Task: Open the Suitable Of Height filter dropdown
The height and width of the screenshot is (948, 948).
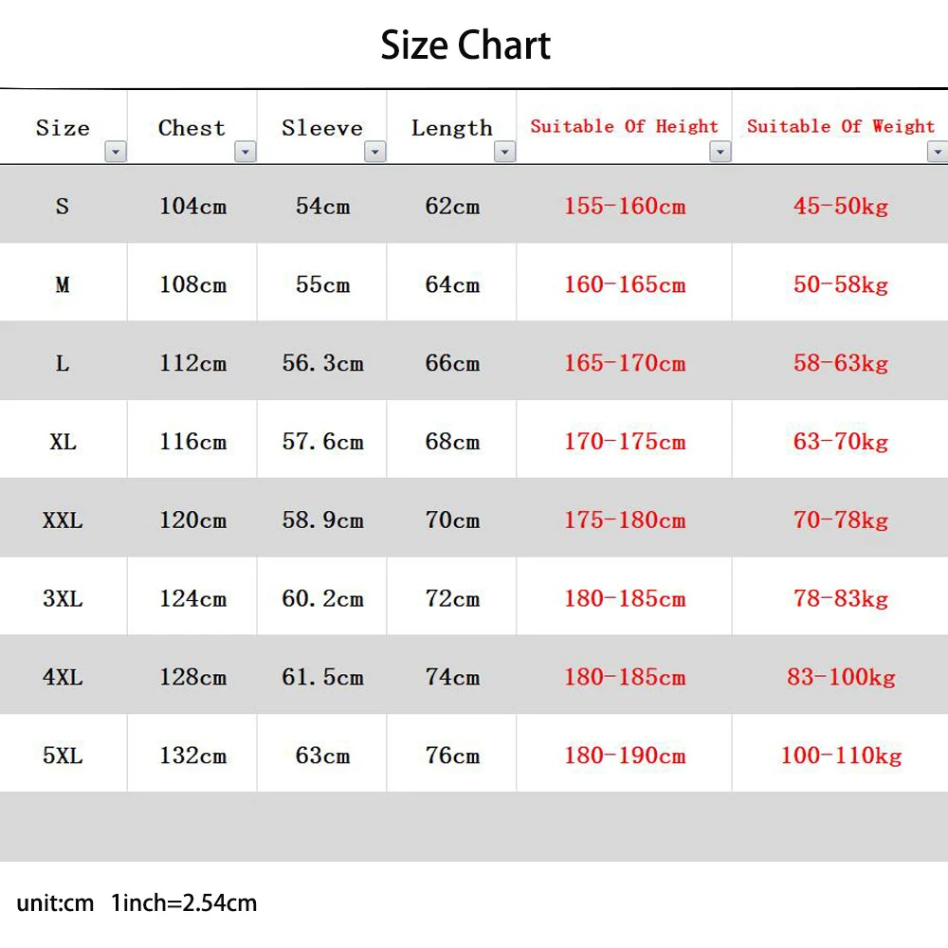Action: [720, 152]
